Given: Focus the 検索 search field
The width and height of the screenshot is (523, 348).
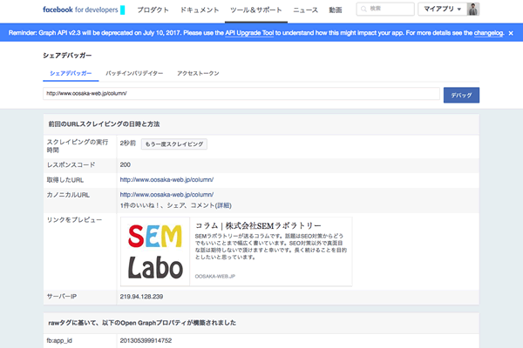Looking at the screenshot, I should coord(385,9).
